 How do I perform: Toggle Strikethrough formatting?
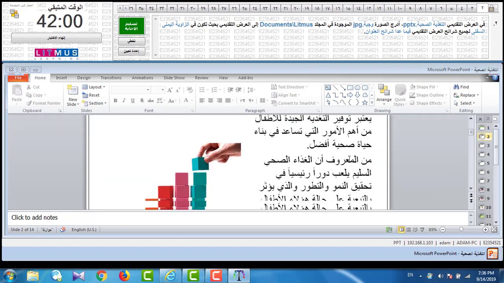click(150, 101)
